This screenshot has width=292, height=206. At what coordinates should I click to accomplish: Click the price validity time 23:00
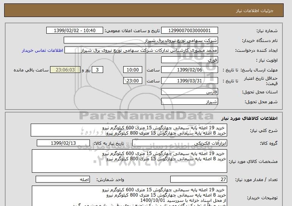[x=133, y=81]
